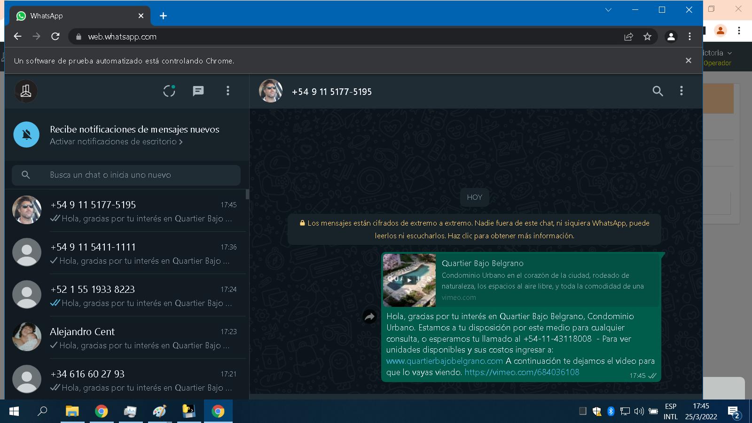View contact photo in conversation header
The width and height of the screenshot is (752, 423).
click(271, 91)
